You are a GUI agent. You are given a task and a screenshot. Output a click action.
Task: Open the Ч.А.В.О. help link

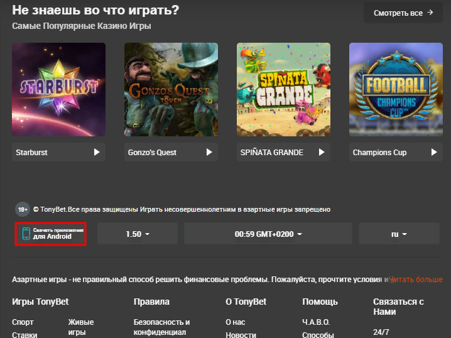(316, 322)
